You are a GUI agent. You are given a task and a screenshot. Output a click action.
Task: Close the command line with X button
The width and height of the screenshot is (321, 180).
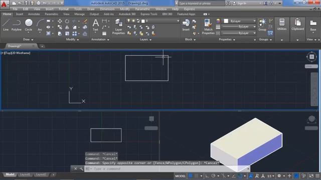(x=75, y=169)
